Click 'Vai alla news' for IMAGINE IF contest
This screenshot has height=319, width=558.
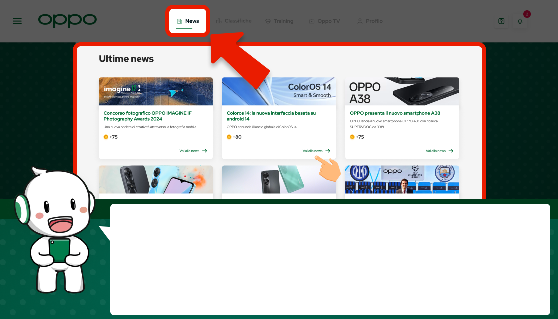193,151
